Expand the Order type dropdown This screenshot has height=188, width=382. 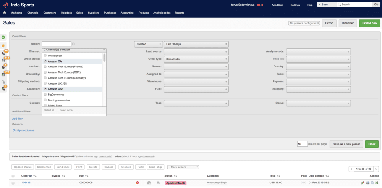[196, 59]
